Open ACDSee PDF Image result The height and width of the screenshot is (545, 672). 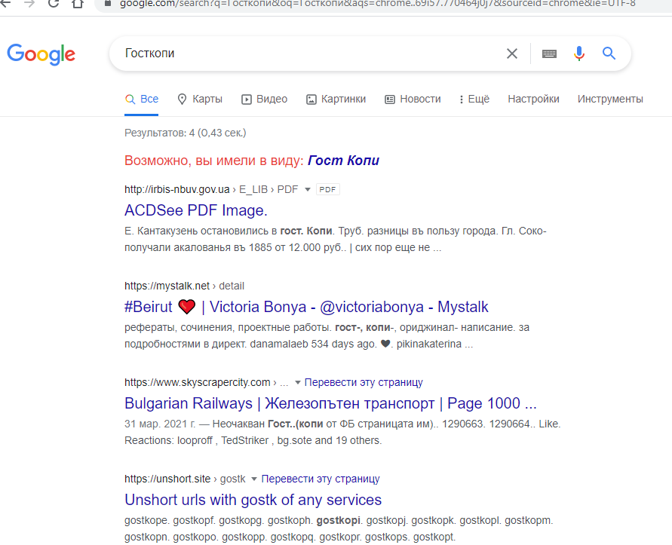tap(196, 210)
